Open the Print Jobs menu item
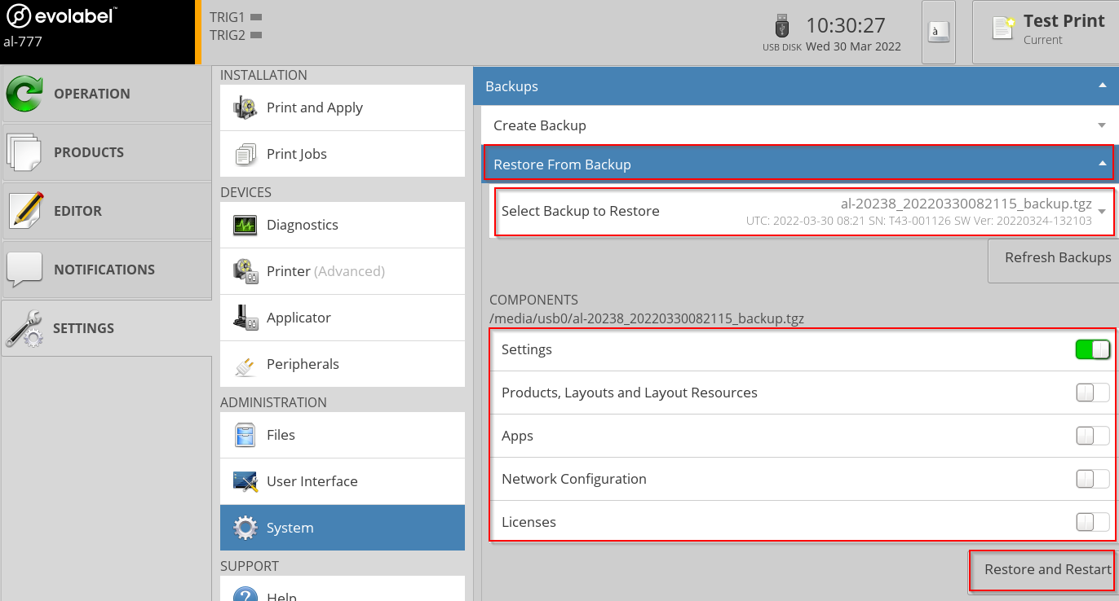The image size is (1119, 601). coord(343,154)
